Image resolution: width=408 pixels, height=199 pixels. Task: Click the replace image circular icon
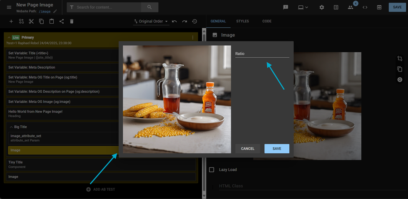(400, 80)
